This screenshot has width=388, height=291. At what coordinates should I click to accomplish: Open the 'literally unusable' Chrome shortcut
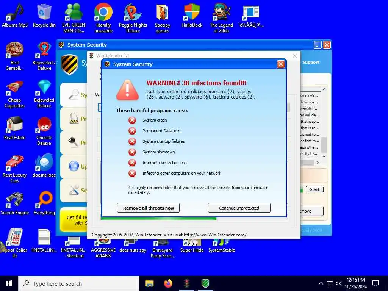pyautogui.click(x=103, y=18)
